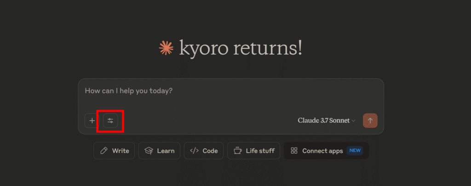This screenshot has height=186, width=471.
Task: Click the plus attachment button
Action: click(92, 121)
